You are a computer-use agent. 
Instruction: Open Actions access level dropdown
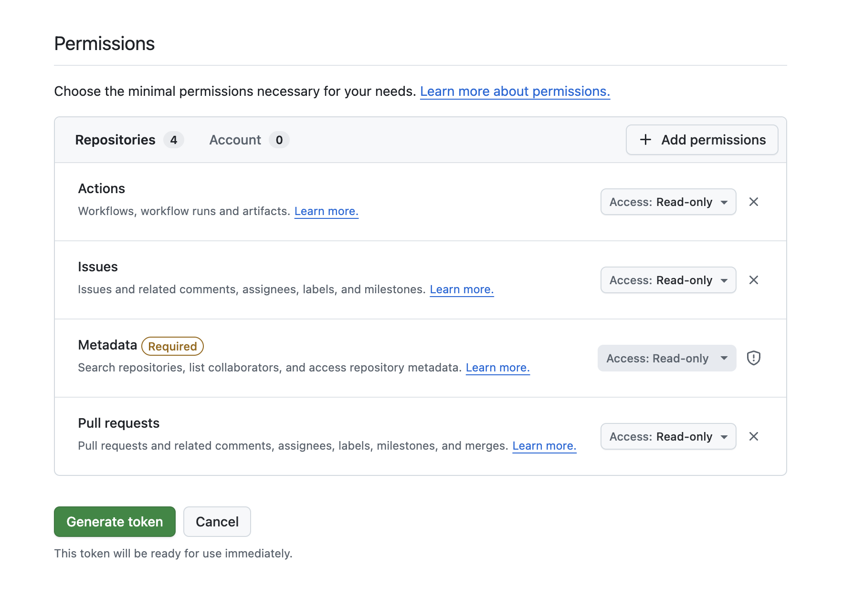point(668,202)
